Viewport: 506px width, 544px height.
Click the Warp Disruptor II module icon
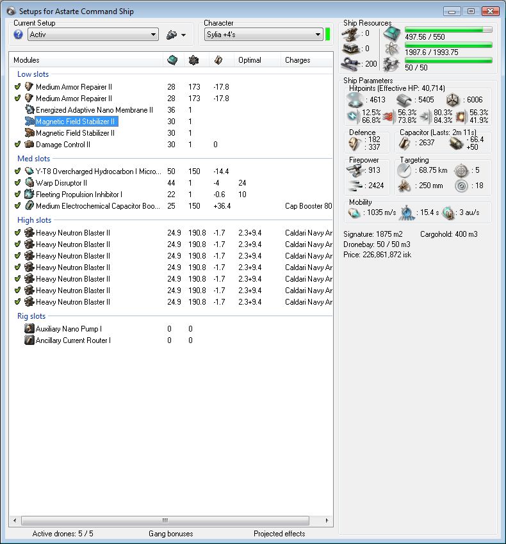click(x=29, y=182)
